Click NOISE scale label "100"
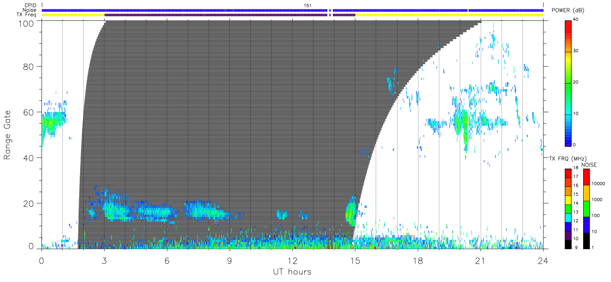The height and width of the screenshot is (282, 611). pos(596,215)
